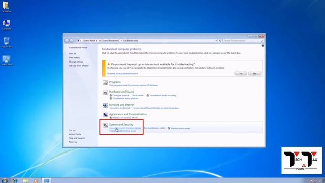Viewport: 325px width, 183px height.
Task: Open View history in the sidebar
Action: (74, 57)
